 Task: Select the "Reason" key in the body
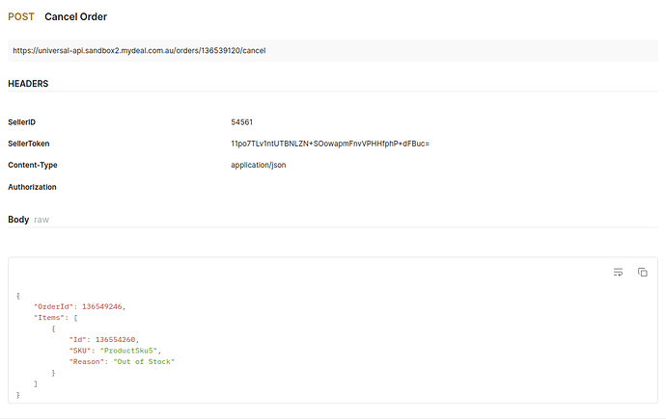click(x=89, y=361)
